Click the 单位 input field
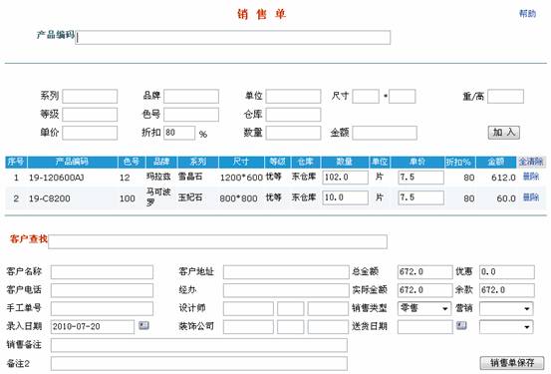 coord(293,97)
